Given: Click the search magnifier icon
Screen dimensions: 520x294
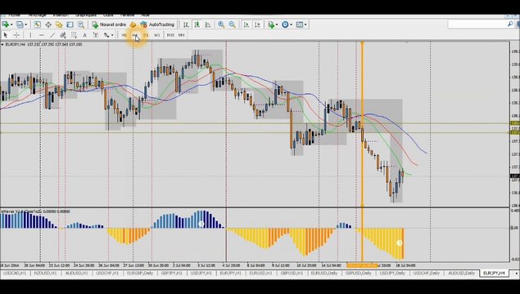Looking at the screenshot, I should tap(510, 24).
